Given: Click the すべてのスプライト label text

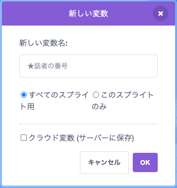Looking at the screenshot, I should pyautogui.click(x=59, y=95).
